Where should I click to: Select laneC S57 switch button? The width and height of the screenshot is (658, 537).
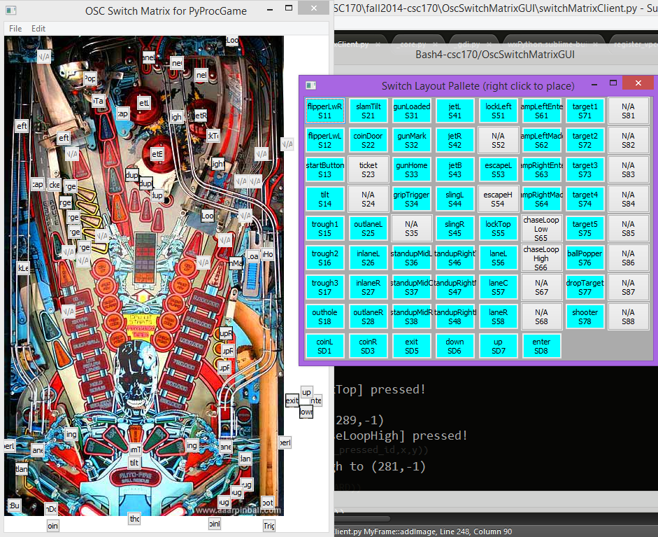499,288
